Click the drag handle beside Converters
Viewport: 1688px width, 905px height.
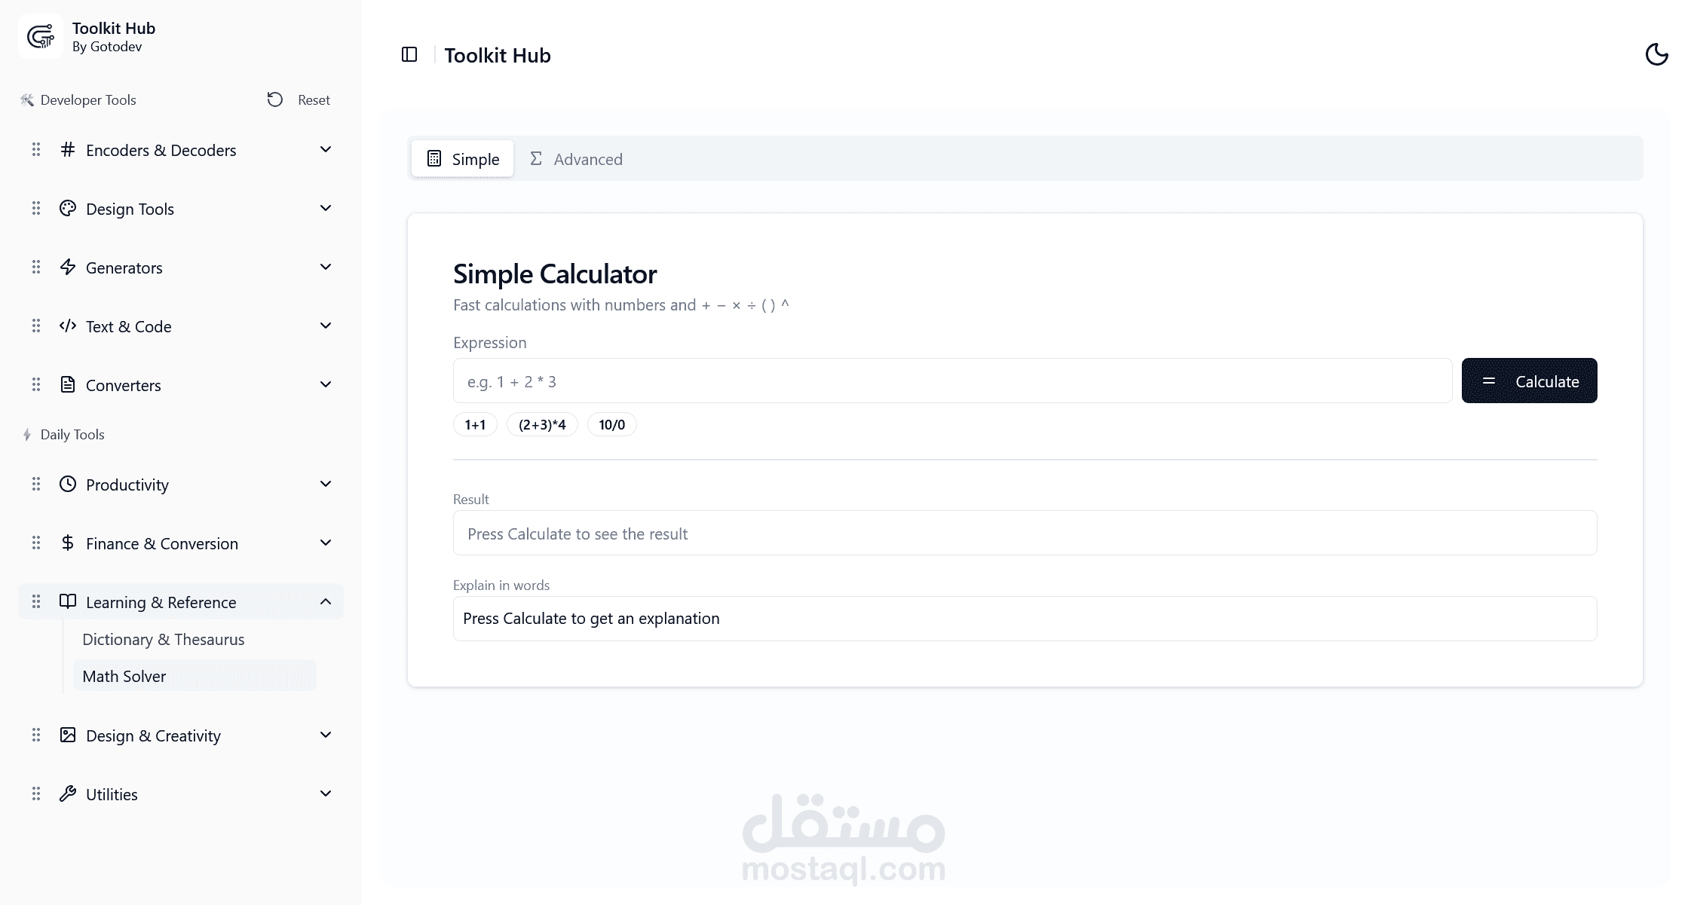[x=36, y=385]
